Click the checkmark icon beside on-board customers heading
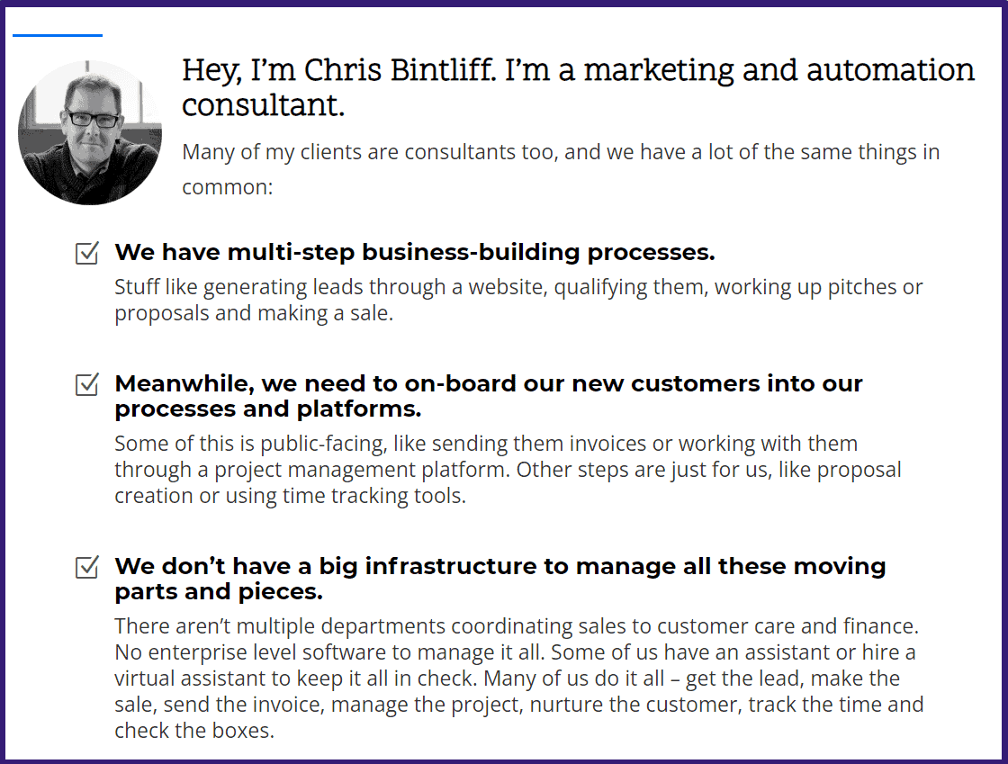The height and width of the screenshot is (764, 1008). click(x=86, y=384)
